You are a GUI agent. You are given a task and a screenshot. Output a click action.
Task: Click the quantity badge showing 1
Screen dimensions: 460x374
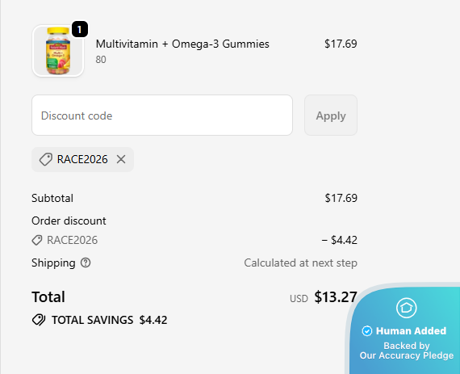[x=80, y=29]
